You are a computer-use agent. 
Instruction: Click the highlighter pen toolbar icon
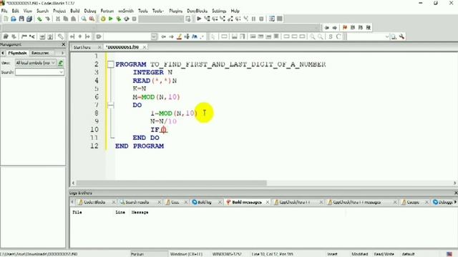(180, 36)
